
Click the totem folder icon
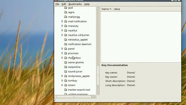tap(66, 85)
